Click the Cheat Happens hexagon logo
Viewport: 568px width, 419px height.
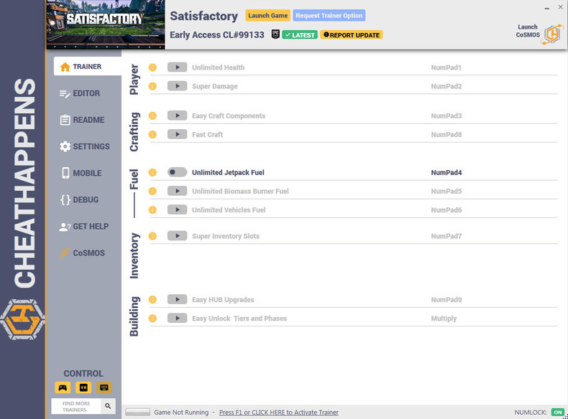[22, 319]
